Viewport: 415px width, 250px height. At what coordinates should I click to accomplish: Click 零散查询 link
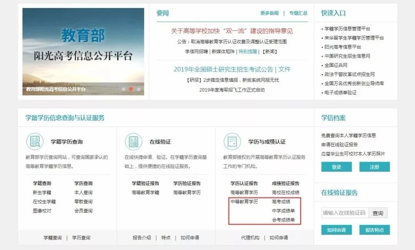[x=83, y=202]
